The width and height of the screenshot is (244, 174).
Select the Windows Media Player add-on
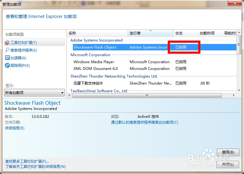pyautogui.click(x=94, y=62)
